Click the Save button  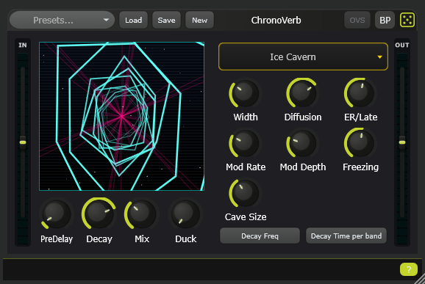tap(166, 20)
